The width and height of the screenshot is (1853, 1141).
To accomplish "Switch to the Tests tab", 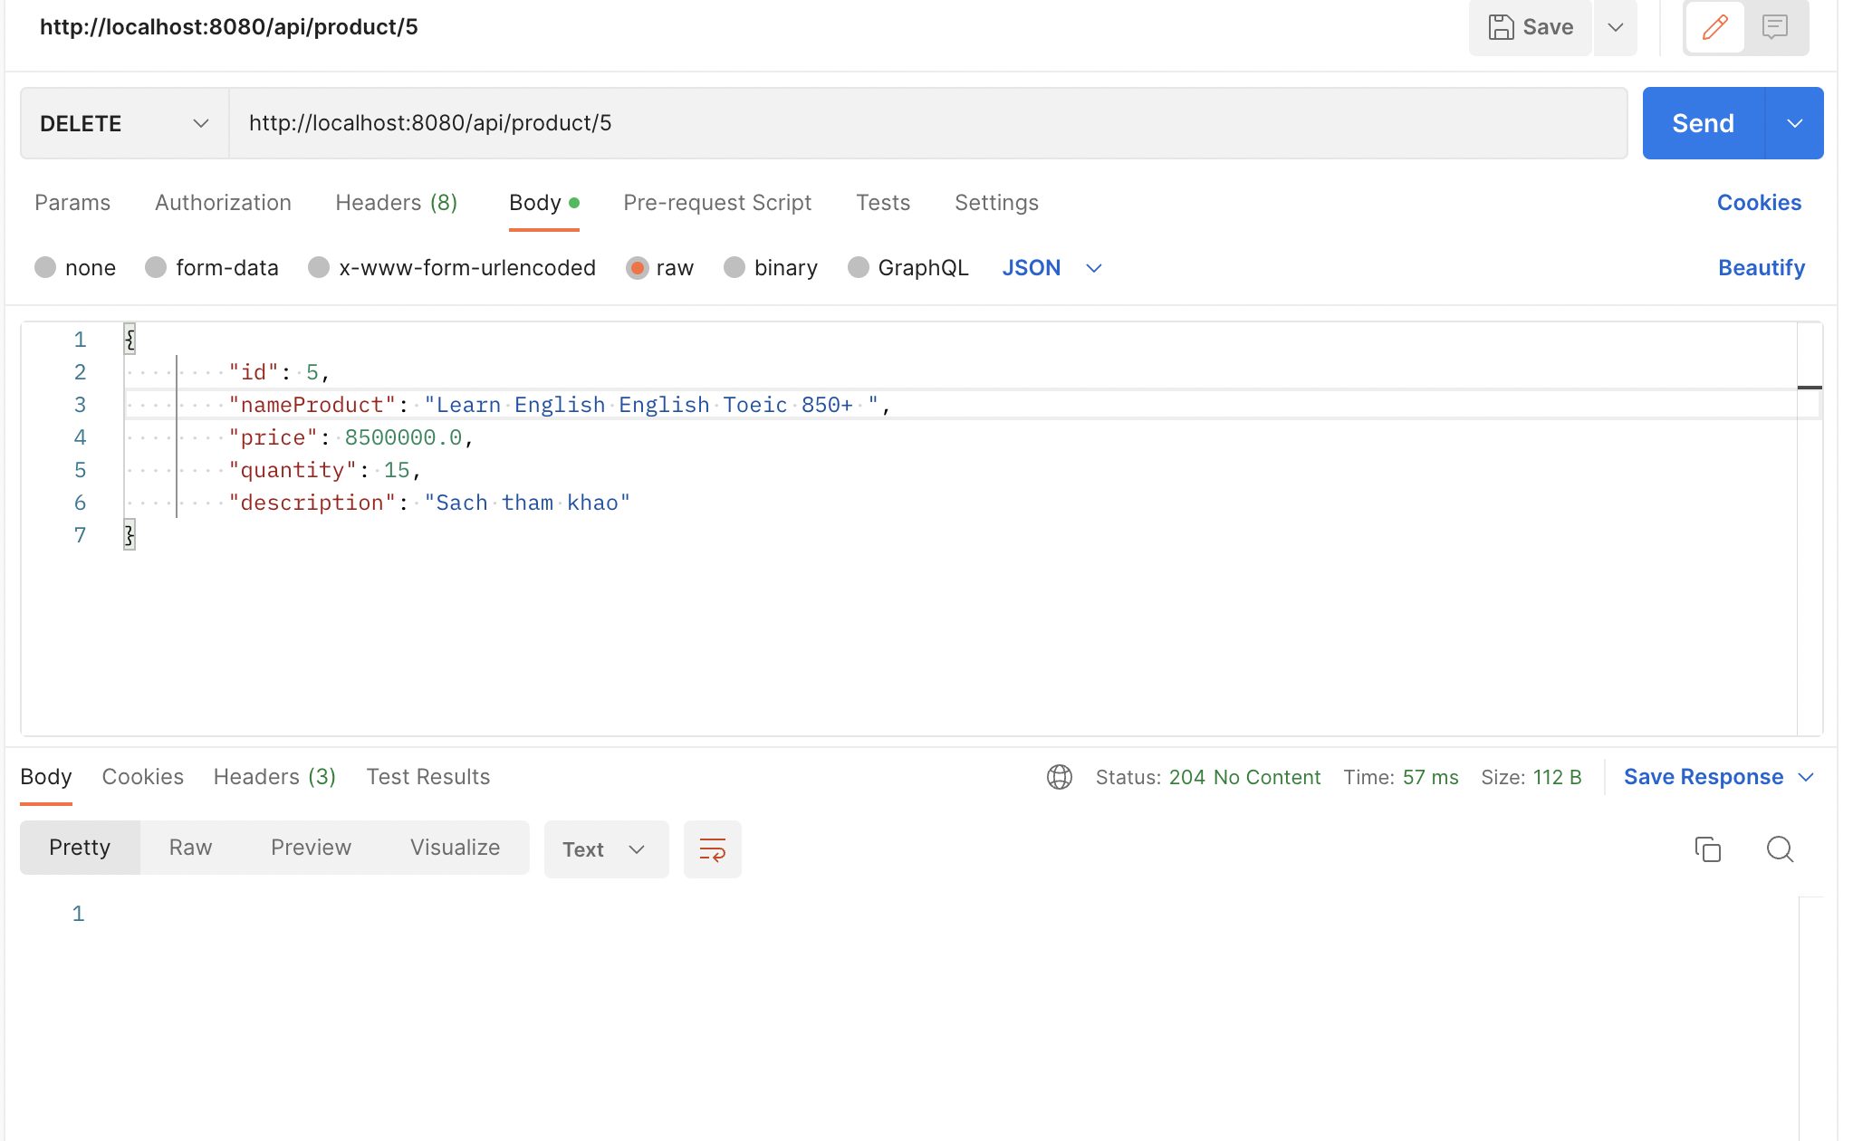I will 883,203.
